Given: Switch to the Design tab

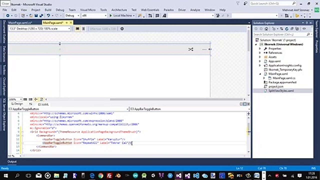Looking at the screenshot, I should click(x=17, y=104).
